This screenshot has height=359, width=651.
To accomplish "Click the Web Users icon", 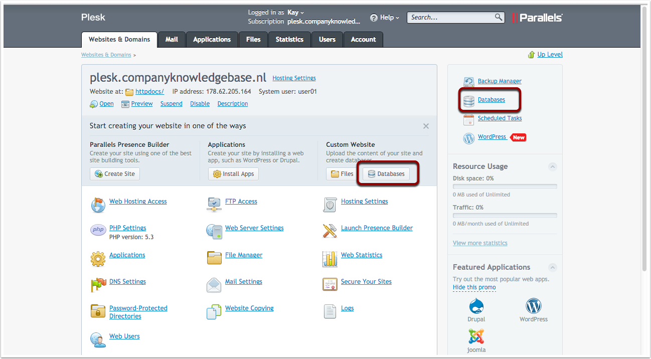I will pyautogui.click(x=98, y=339).
